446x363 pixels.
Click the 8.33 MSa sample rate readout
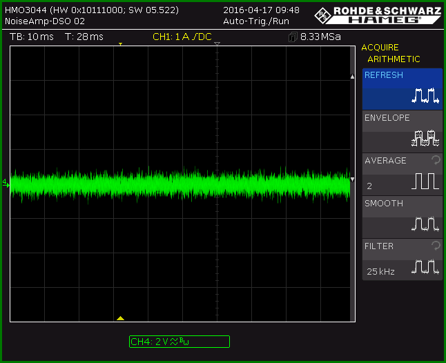coord(320,37)
